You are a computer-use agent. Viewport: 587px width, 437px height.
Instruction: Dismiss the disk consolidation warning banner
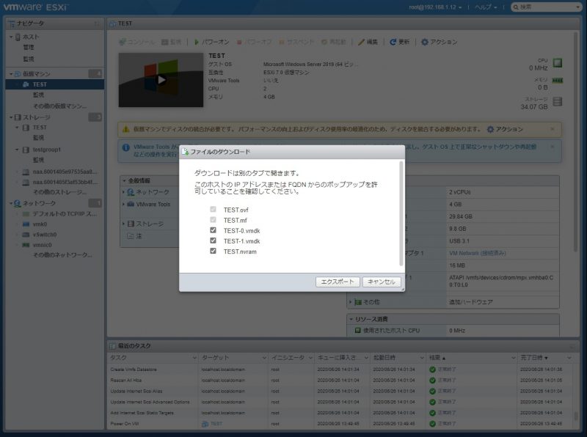(553, 129)
